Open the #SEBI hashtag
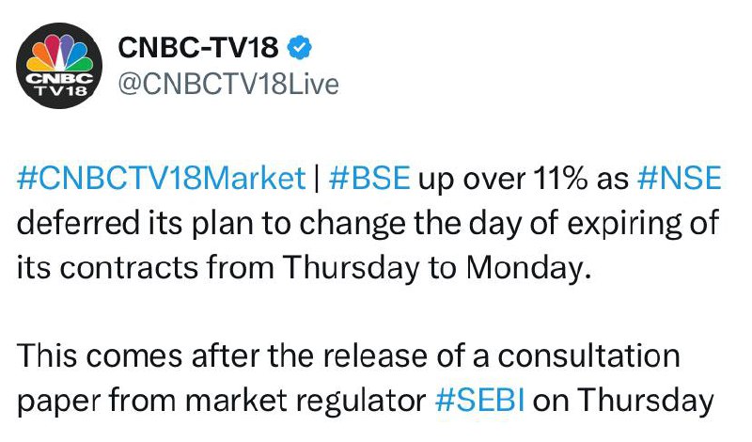The image size is (752, 442). [x=479, y=400]
